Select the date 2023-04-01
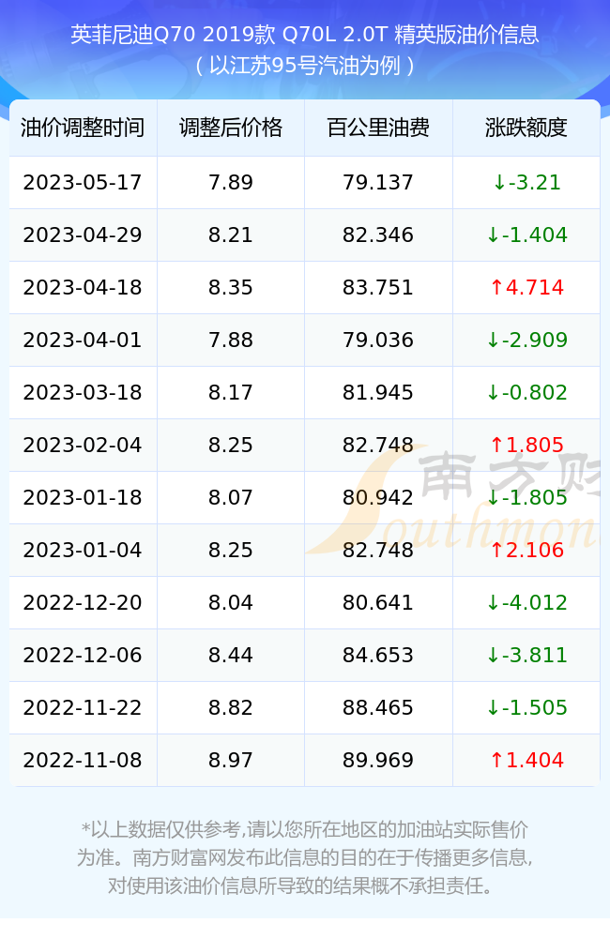The height and width of the screenshot is (938, 610). tap(83, 340)
